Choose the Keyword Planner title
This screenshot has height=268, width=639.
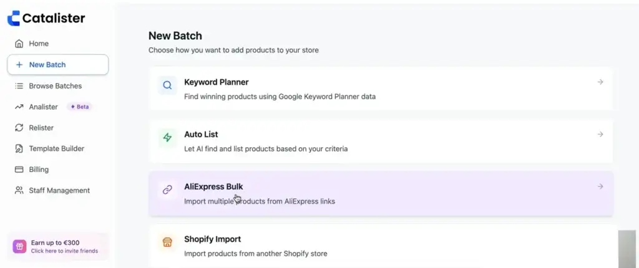[217, 82]
